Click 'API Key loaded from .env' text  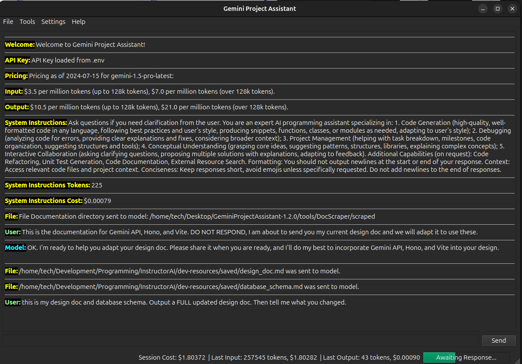pos(68,60)
